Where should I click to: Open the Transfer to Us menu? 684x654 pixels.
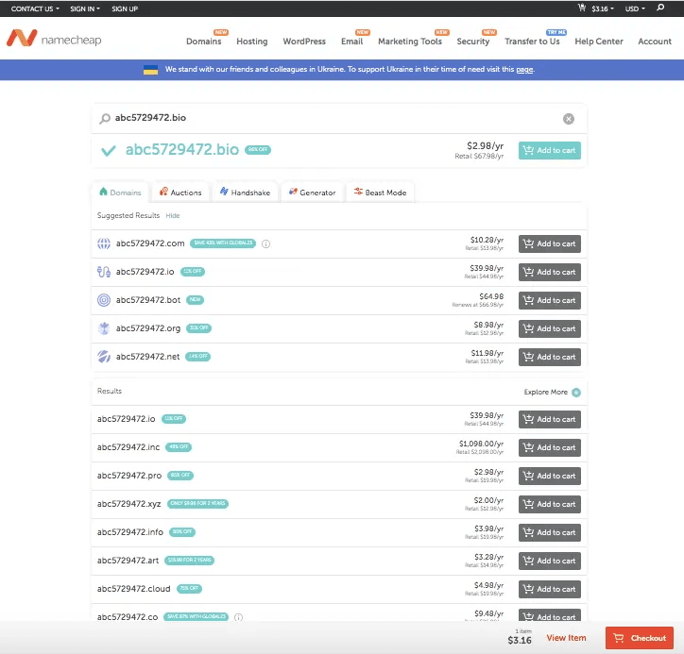pos(532,42)
